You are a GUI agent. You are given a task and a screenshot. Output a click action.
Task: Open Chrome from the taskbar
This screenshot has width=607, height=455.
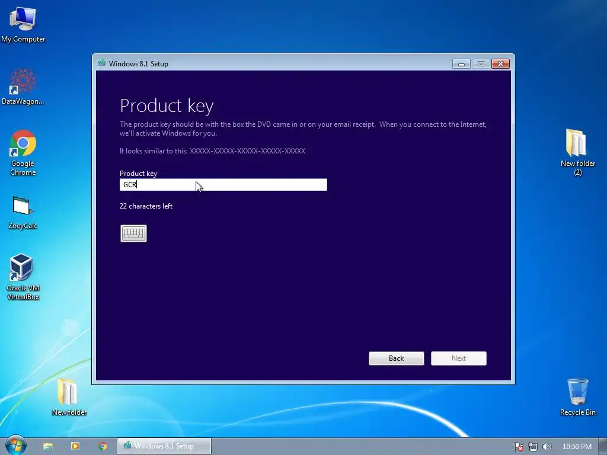pyautogui.click(x=103, y=446)
